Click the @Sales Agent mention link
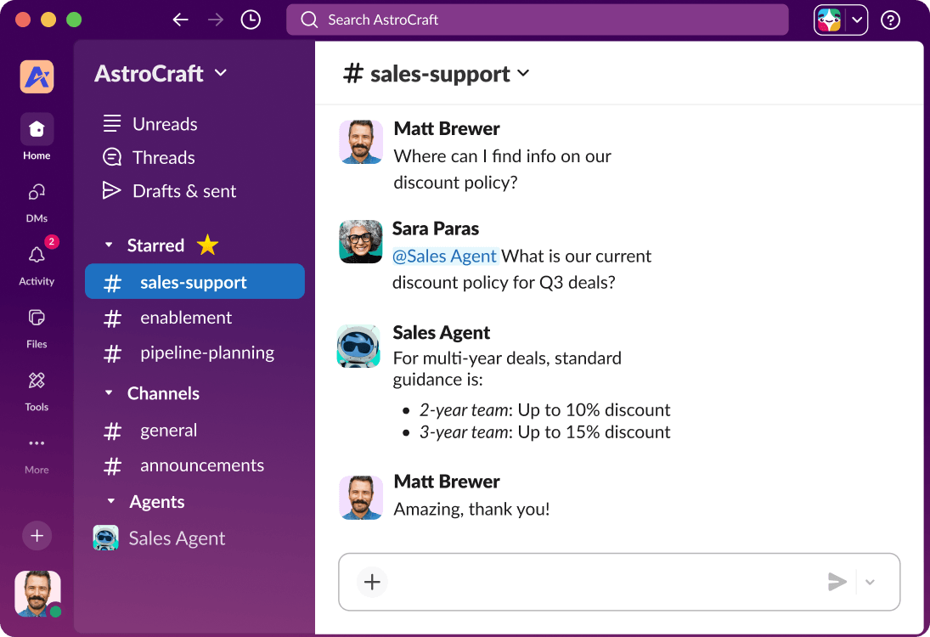 click(445, 256)
